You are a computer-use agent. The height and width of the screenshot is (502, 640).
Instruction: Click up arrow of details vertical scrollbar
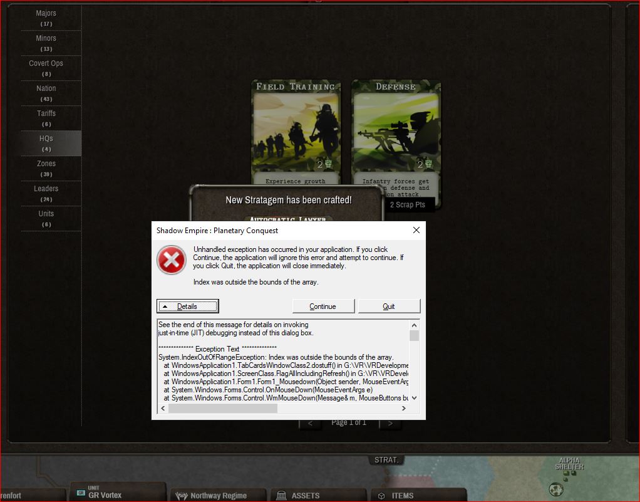coord(414,325)
